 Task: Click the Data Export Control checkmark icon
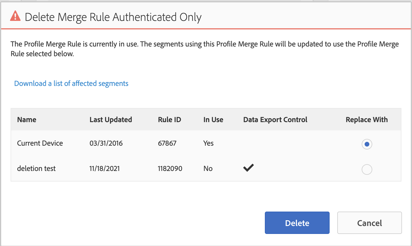click(248, 168)
